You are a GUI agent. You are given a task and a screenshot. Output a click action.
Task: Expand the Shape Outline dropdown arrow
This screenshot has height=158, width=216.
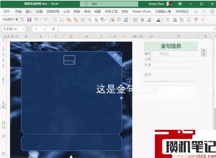tap(130, 20)
